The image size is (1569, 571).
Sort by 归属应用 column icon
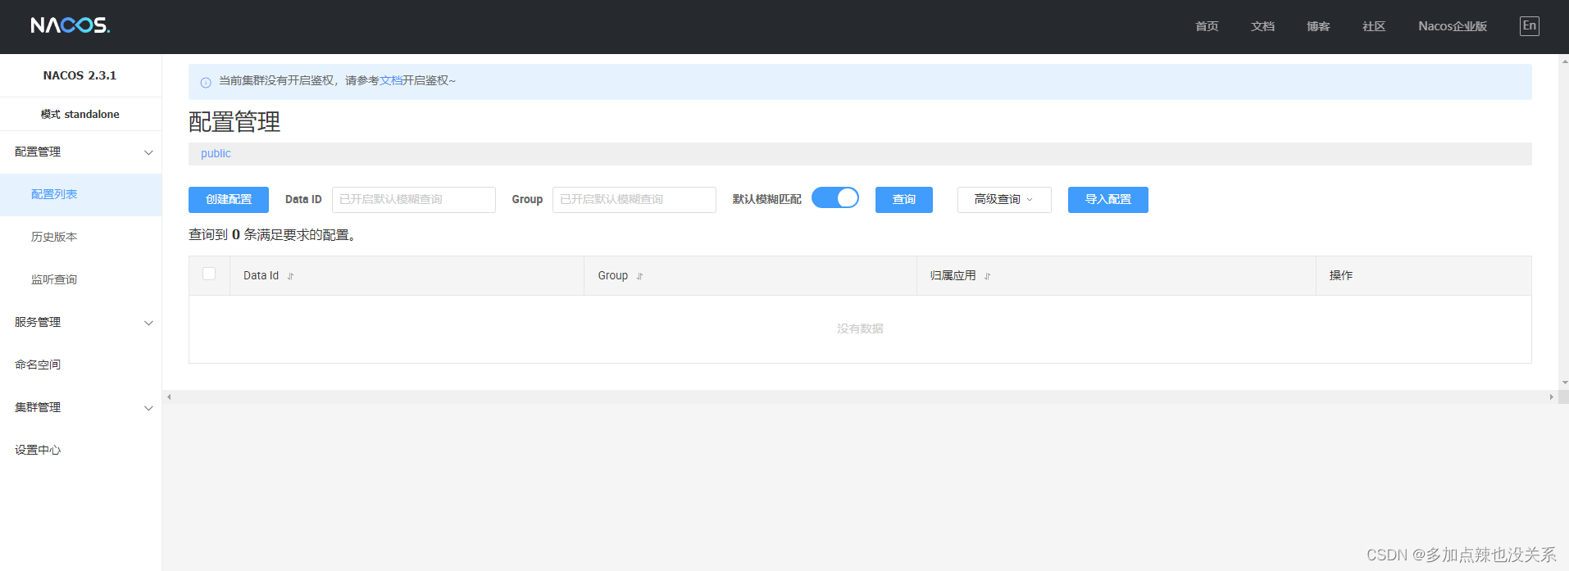[987, 276]
